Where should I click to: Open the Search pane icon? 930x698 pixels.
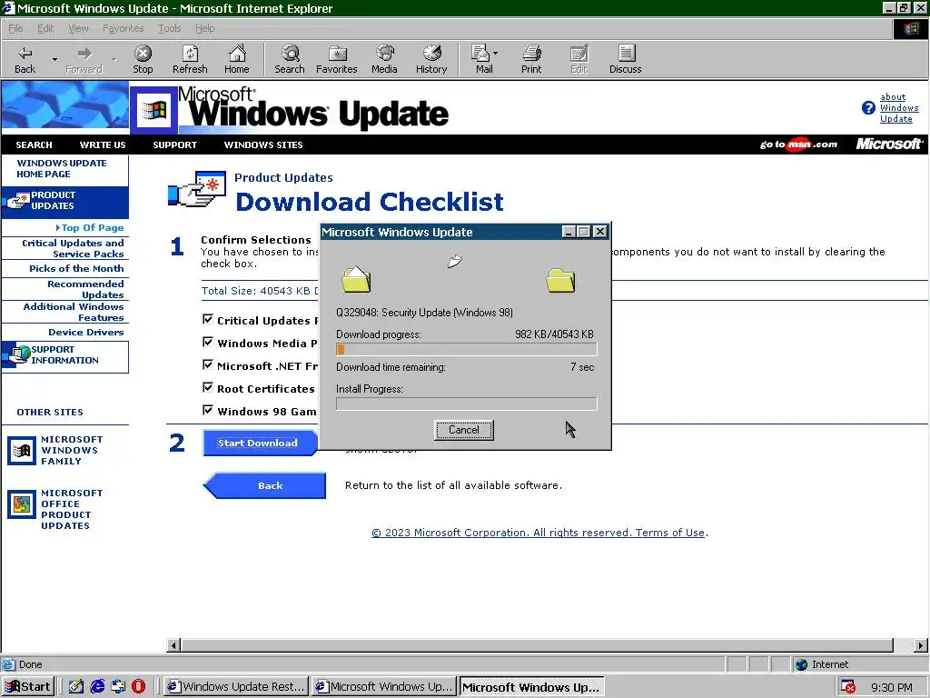click(290, 54)
